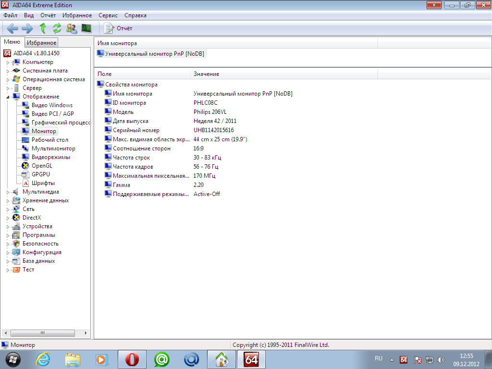Select Видео PCI / AGP tree item
Image resolution: width=492 pixels, height=369 pixels.
pos(53,114)
